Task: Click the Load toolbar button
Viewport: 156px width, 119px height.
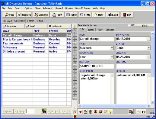Action: pos(113,15)
